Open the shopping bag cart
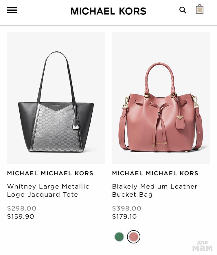 pos(200,9)
